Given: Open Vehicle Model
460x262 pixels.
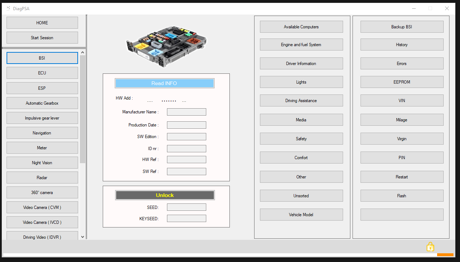Looking at the screenshot, I should [x=301, y=214].
